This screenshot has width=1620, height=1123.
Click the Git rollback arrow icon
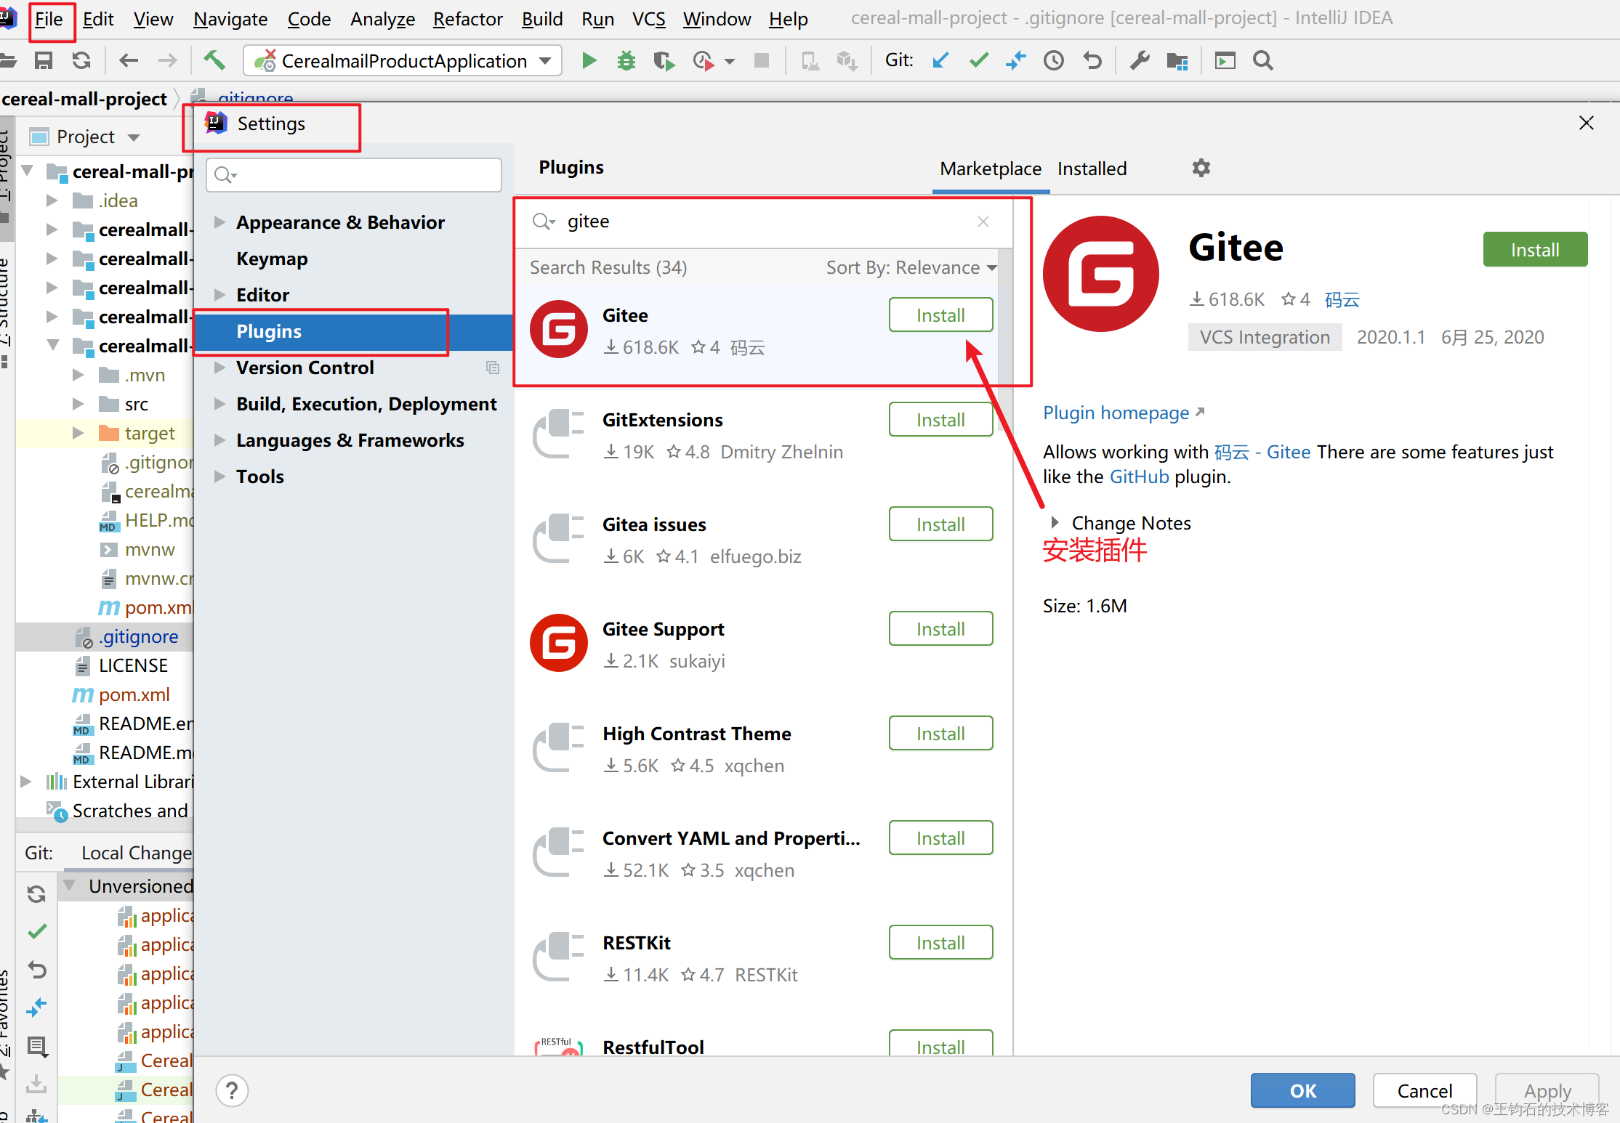coord(1092,61)
